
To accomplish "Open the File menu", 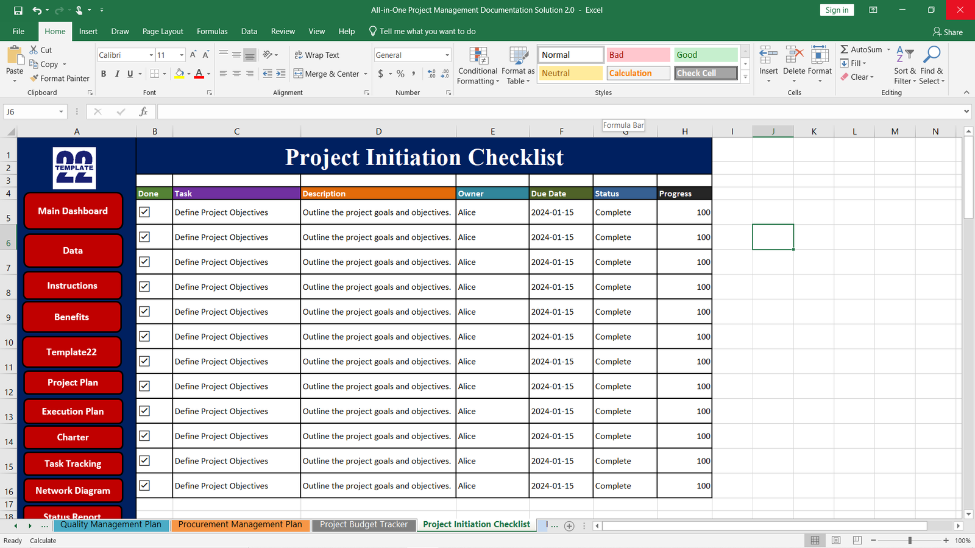I will point(19,31).
